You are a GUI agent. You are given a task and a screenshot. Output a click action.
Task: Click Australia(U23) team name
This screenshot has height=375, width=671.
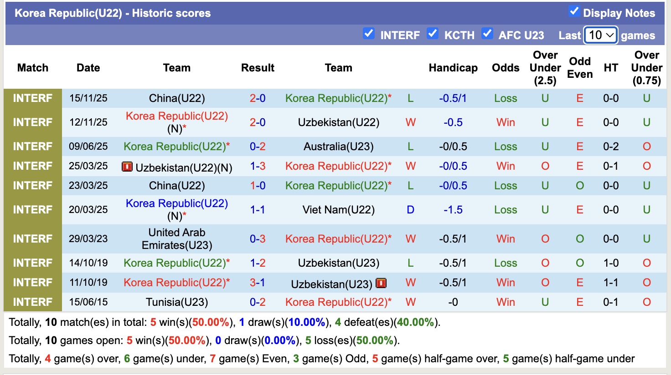point(338,147)
